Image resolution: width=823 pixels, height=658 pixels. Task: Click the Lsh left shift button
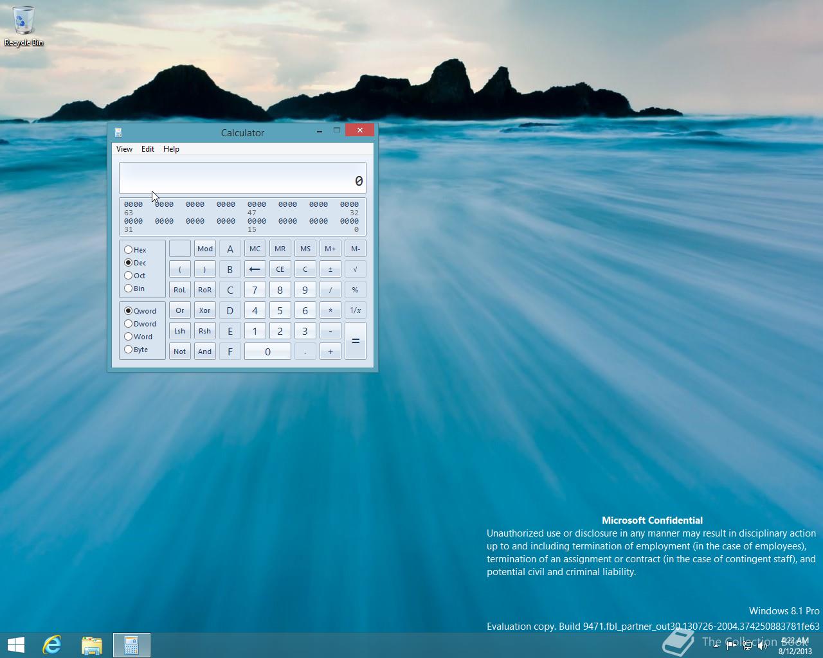click(x=179, y=331)
